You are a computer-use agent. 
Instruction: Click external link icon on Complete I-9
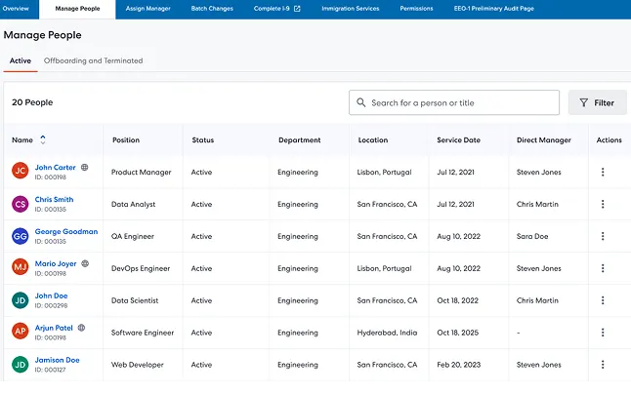[x=297, y=9]
